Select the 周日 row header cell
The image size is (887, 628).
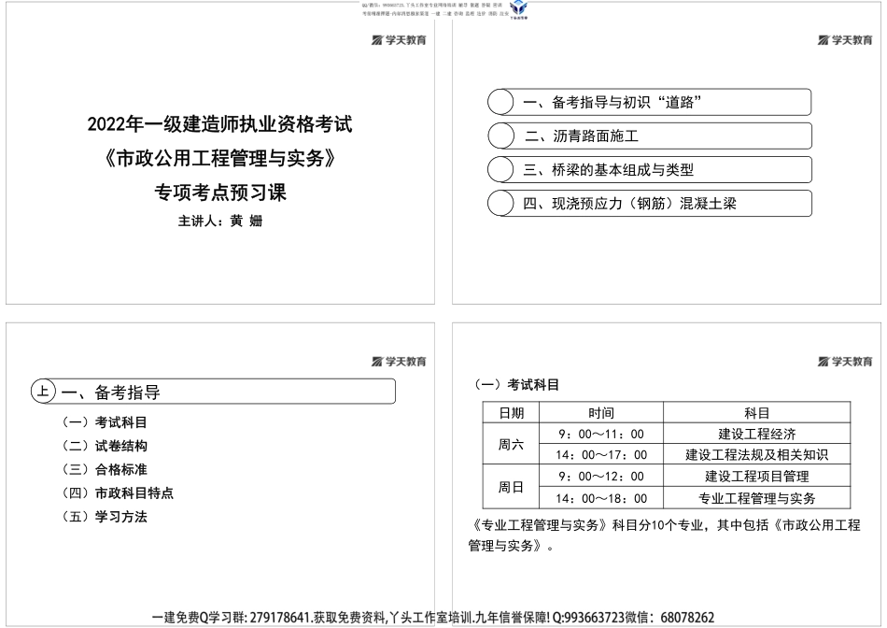tap(513, 487)
